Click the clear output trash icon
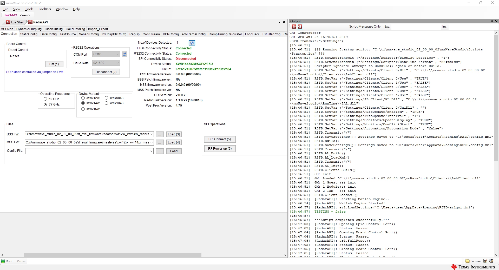This screenshot has height=270, width=499. pos(294,27)
